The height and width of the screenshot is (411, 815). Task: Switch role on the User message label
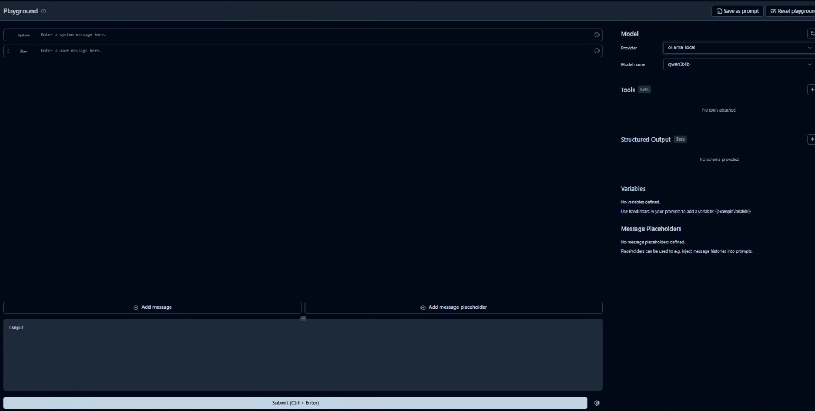pos(23,51)
